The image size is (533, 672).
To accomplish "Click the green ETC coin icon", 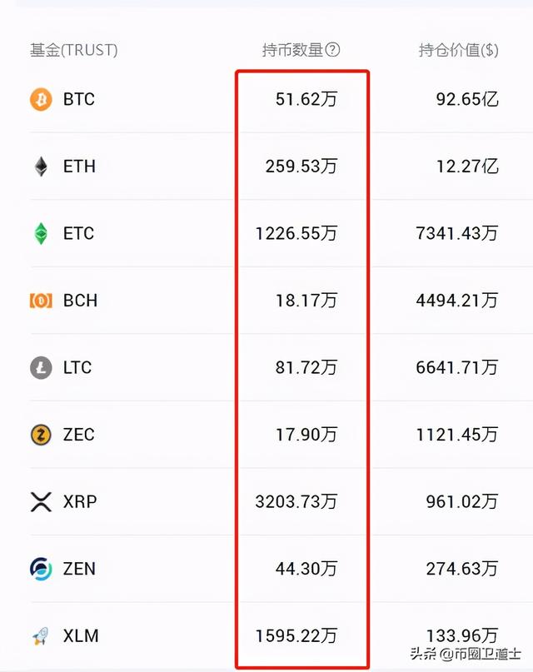I will [41, 234].
